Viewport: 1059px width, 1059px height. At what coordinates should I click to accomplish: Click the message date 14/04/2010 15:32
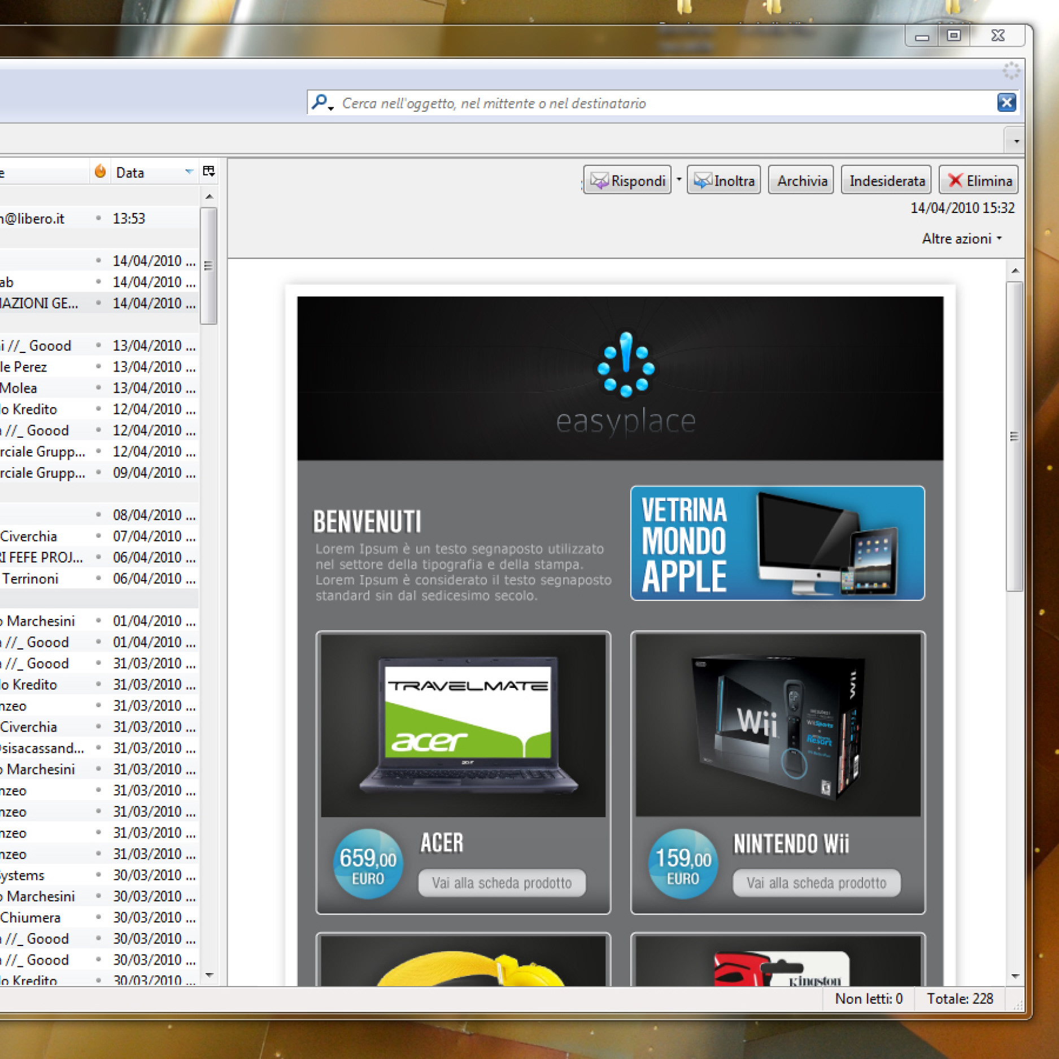click(962, 208)
